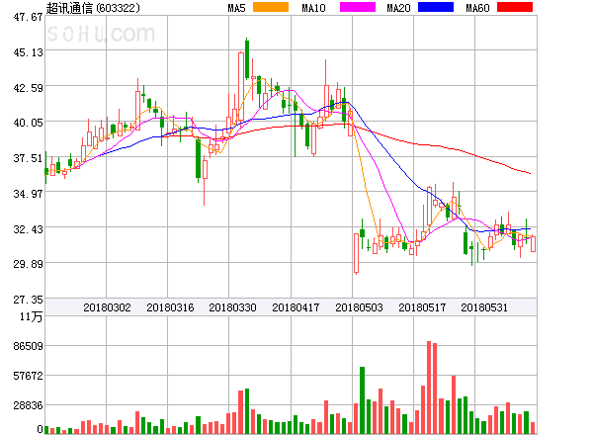Click the 27.35 price axis label
This screenshot has height=435, width=593.
(x=28, y=300)
